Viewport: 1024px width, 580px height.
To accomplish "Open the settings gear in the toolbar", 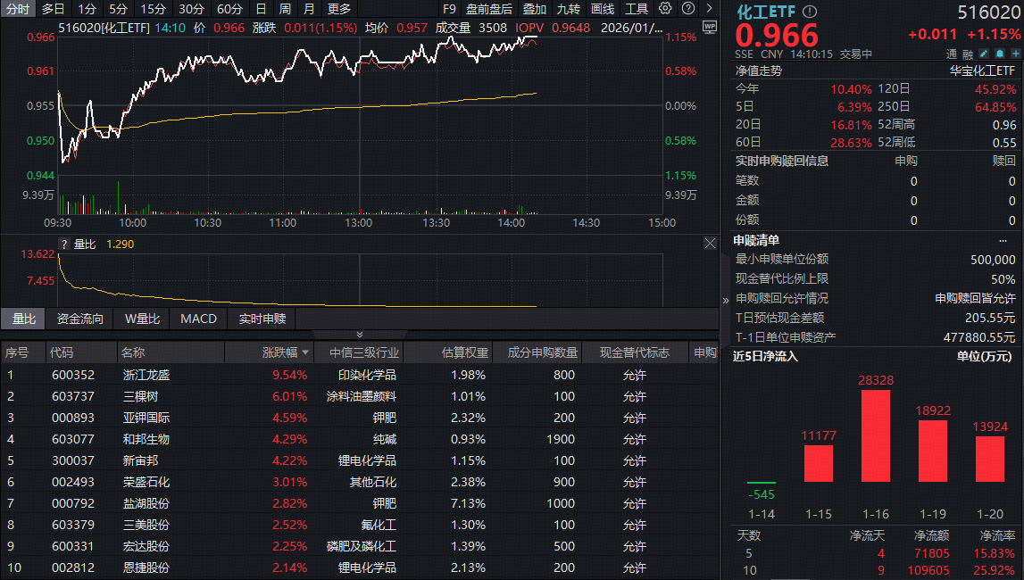I will coord(665,9).
